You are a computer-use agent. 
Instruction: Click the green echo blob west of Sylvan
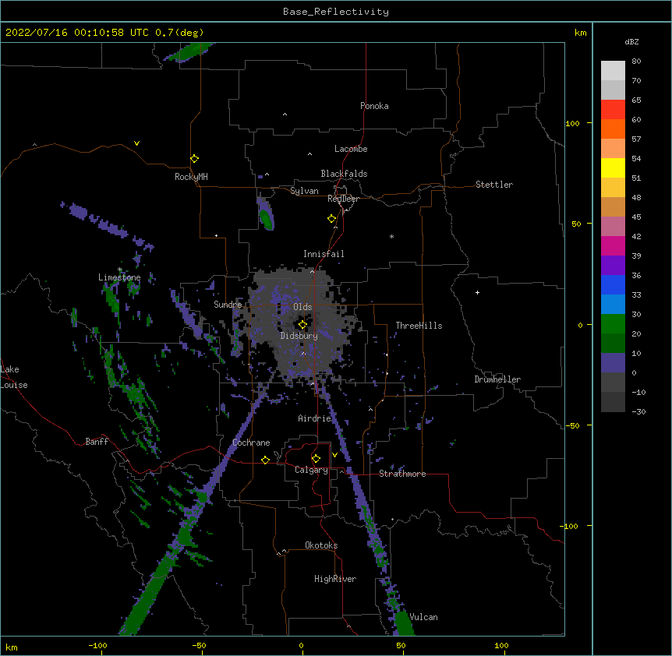(266, 216)
